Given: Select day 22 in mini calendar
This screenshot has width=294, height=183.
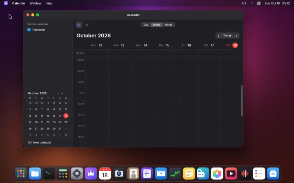Looking at the screenshot, I should click(x=48, y=122).
